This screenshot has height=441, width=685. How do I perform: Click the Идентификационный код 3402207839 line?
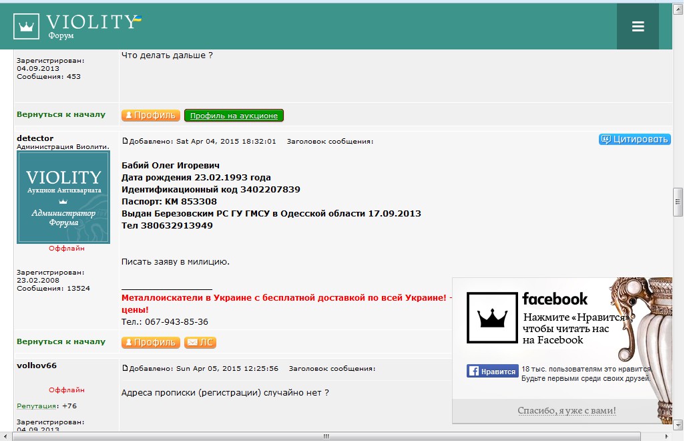tap(210, 190)
